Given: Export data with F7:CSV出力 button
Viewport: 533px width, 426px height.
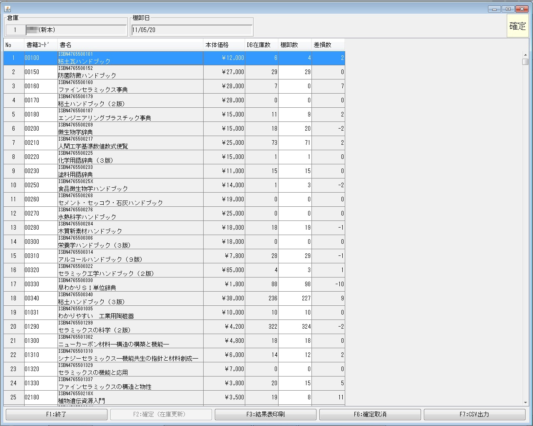Looking at the screenshot, I should [474, 414].
